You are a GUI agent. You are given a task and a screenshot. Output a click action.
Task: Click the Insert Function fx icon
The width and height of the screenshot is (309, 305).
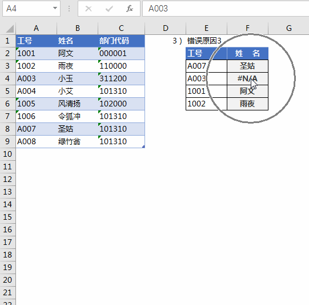pyautogui.click(x=130, y=9)
